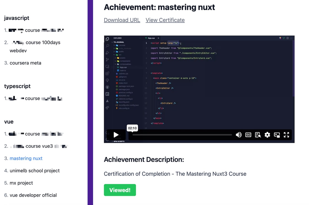This screenshot has height=205, width=309.
Task: Enable picture-in-picture mode on the video
Action: coord(277,135)
